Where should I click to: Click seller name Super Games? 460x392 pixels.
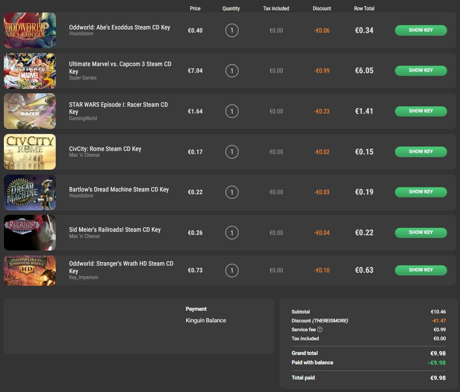tap(83, 78)
